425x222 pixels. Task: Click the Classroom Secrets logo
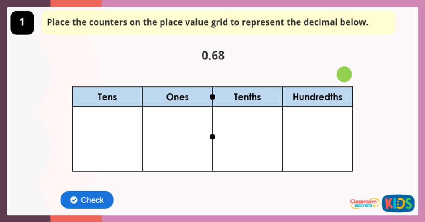pyautogui.click(x=364, y=203)
